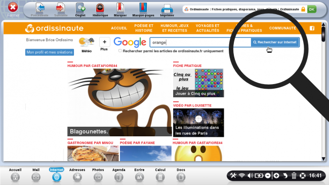This screenshot has width=329, height=185.
Task: Click the Google search field containing orange
Action: 200,42
